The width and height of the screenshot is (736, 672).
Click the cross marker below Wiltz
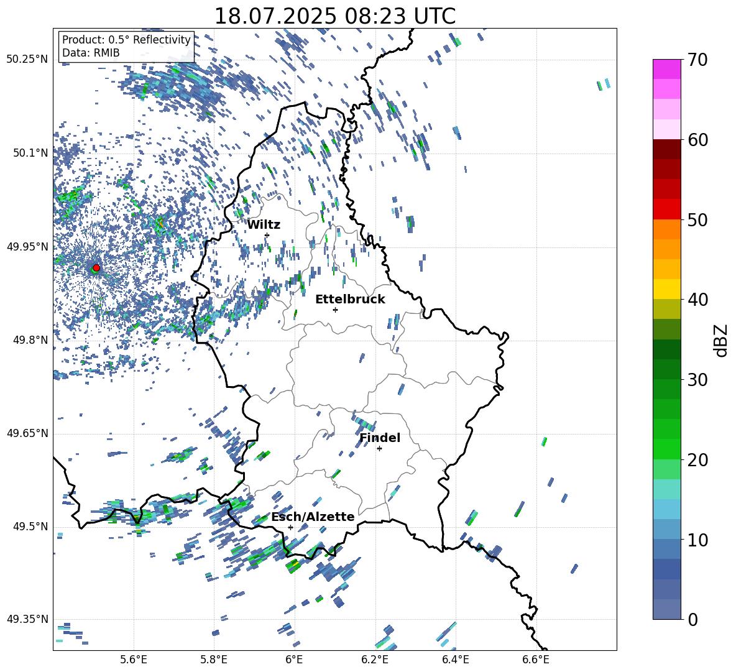pyautogui.click(x=267, y=235)
